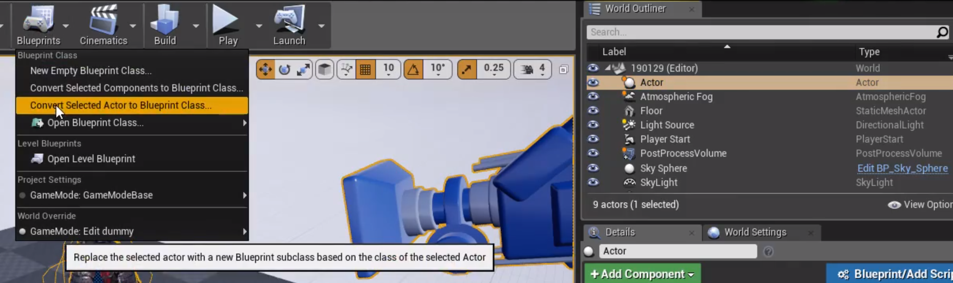Open the Launch options dropdown arrow
Image resolution: width=953 pixels, height=283 pixels.
click(321, 26)
